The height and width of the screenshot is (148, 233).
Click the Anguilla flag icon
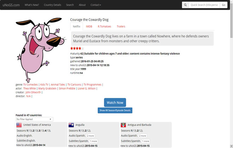click(x=71, y=125)
